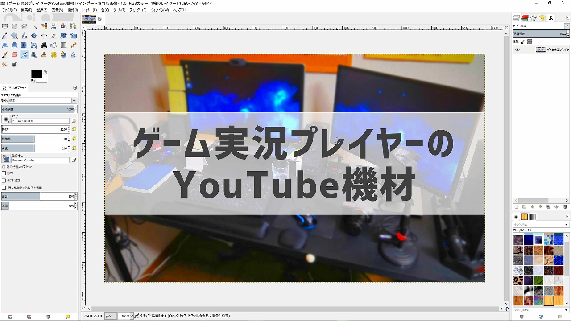Toggle lock alpha channel checkerboard icon
The width and height of the screenshot is (571, 321).
(x=529, y=41)
